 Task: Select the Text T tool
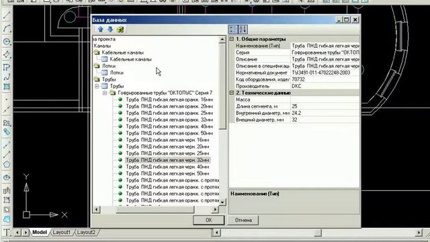tap(7, 232)
